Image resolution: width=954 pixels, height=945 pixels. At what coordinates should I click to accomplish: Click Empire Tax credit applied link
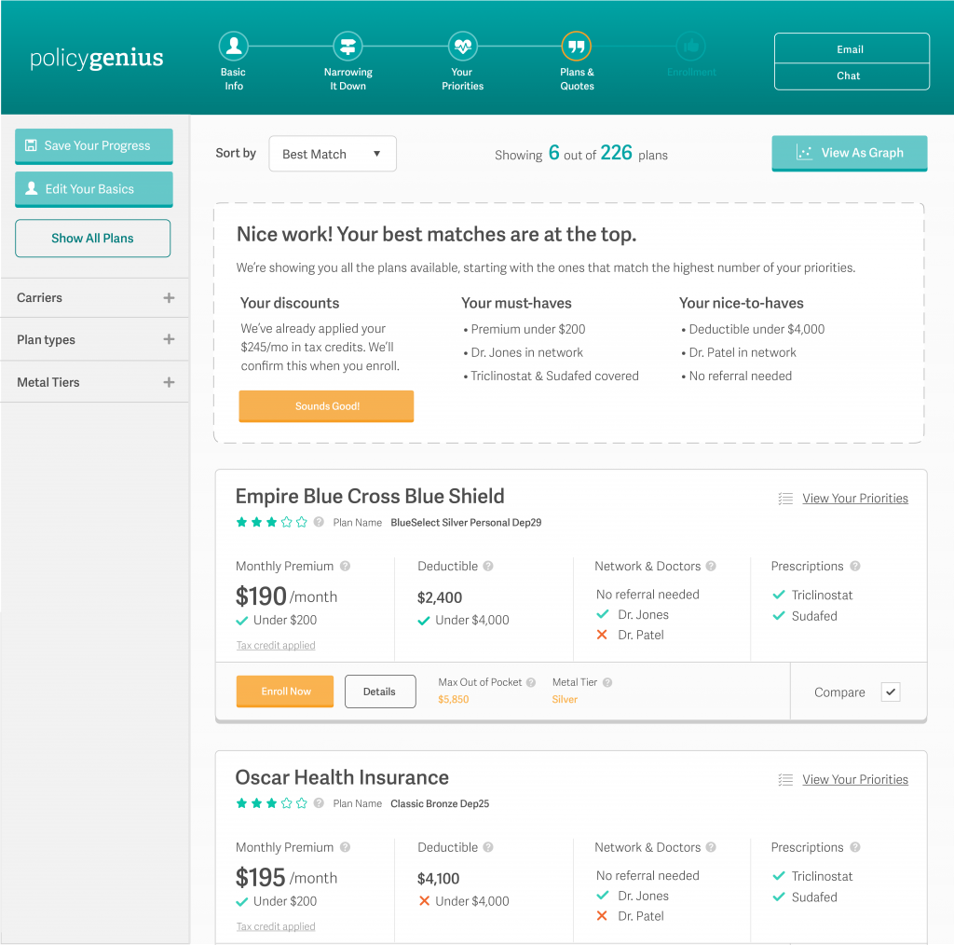276,646
